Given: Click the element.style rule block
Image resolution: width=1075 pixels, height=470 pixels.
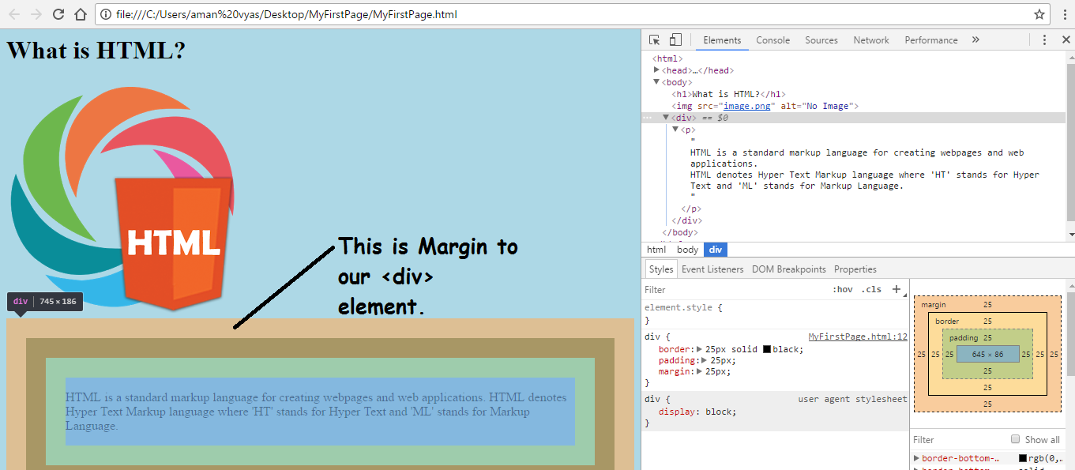Looking at the screenshot, I should 776,314.
